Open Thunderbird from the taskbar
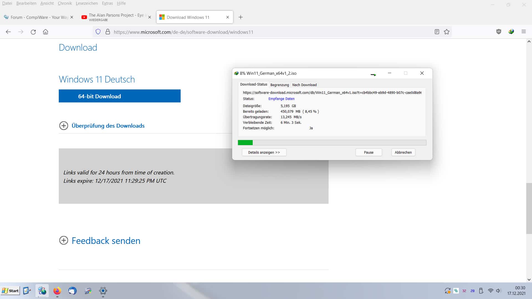This screenshot has width=532, height=299. [72, 291]
